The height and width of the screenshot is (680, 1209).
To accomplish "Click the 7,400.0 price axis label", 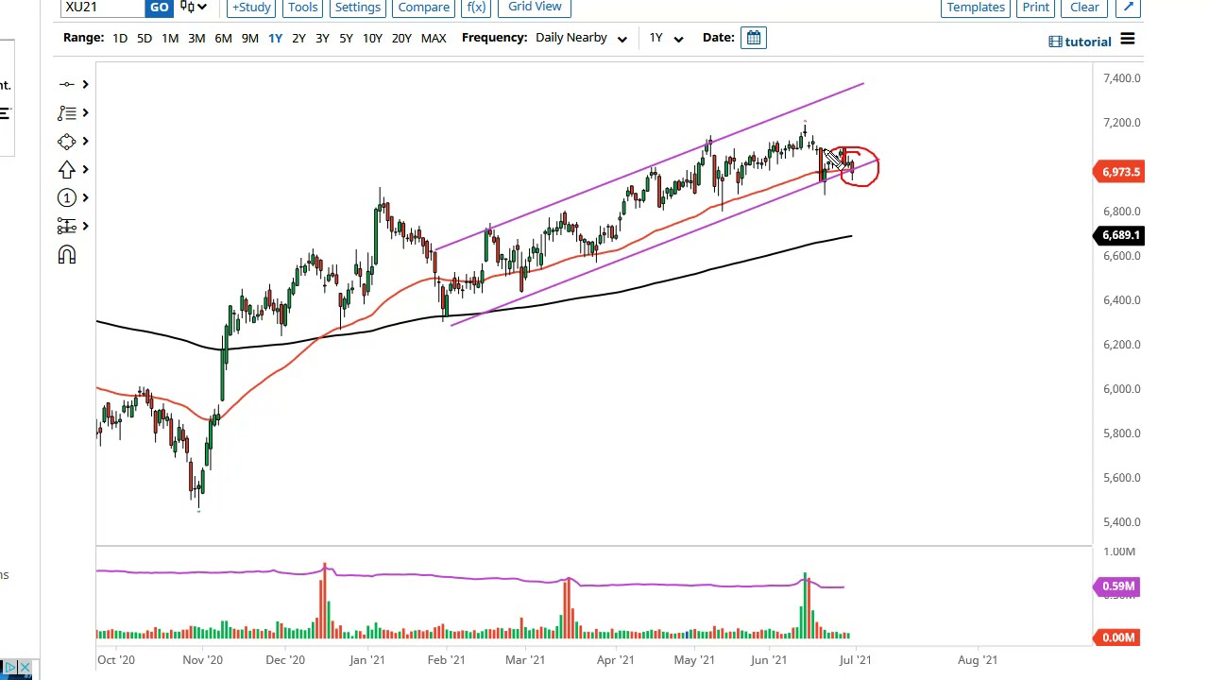I will pos(1122,78).
